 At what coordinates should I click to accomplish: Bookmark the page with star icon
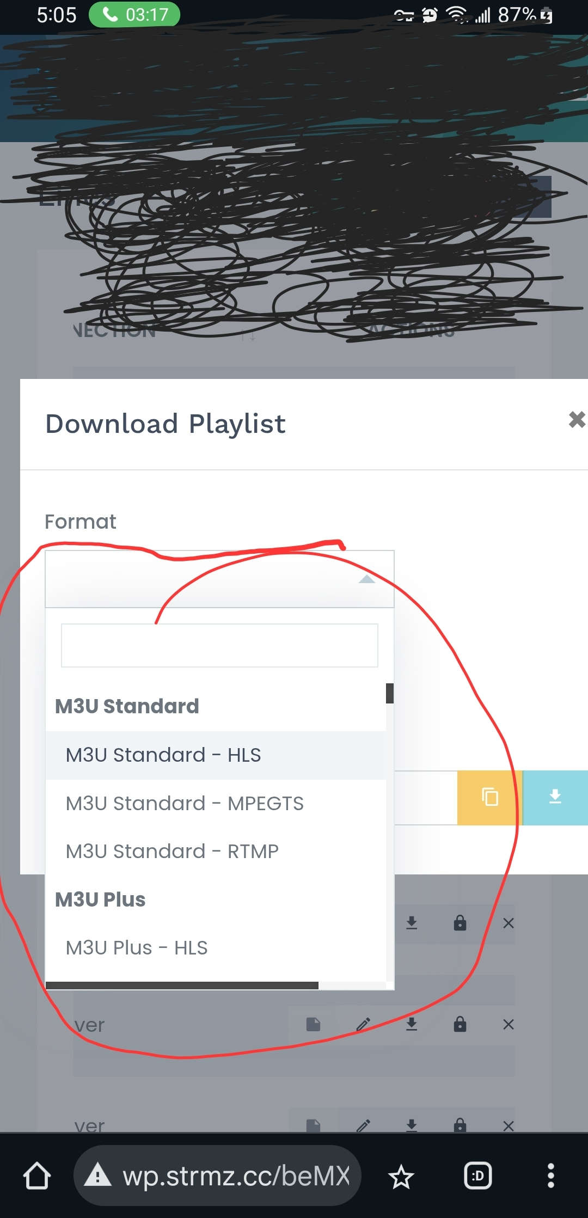tap(401, 1177)
